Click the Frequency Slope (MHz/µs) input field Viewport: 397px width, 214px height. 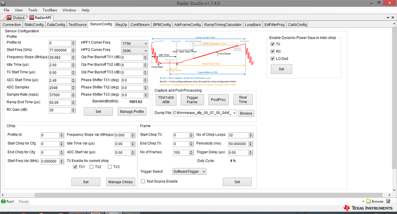point(60,58)
